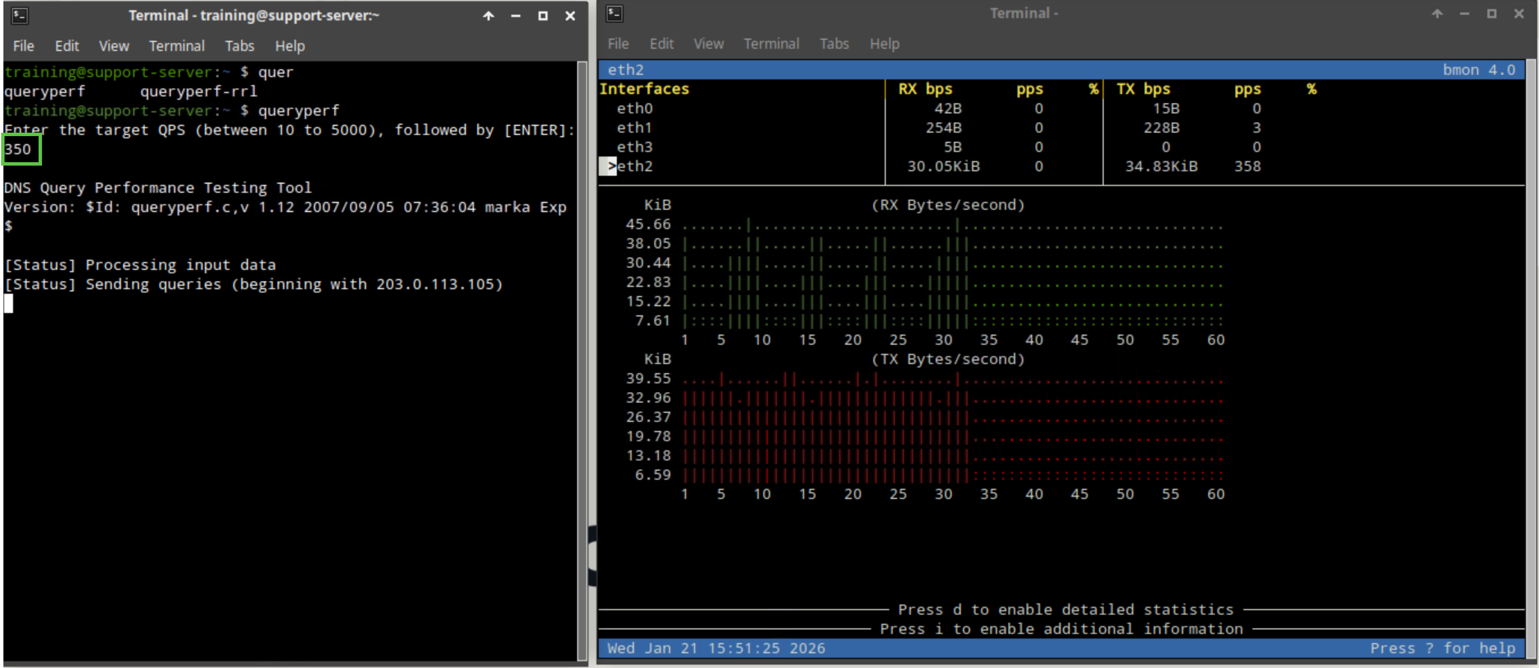Minimize the left terminal window
This screenshot has height=668, width=1539.
point(516,16)
